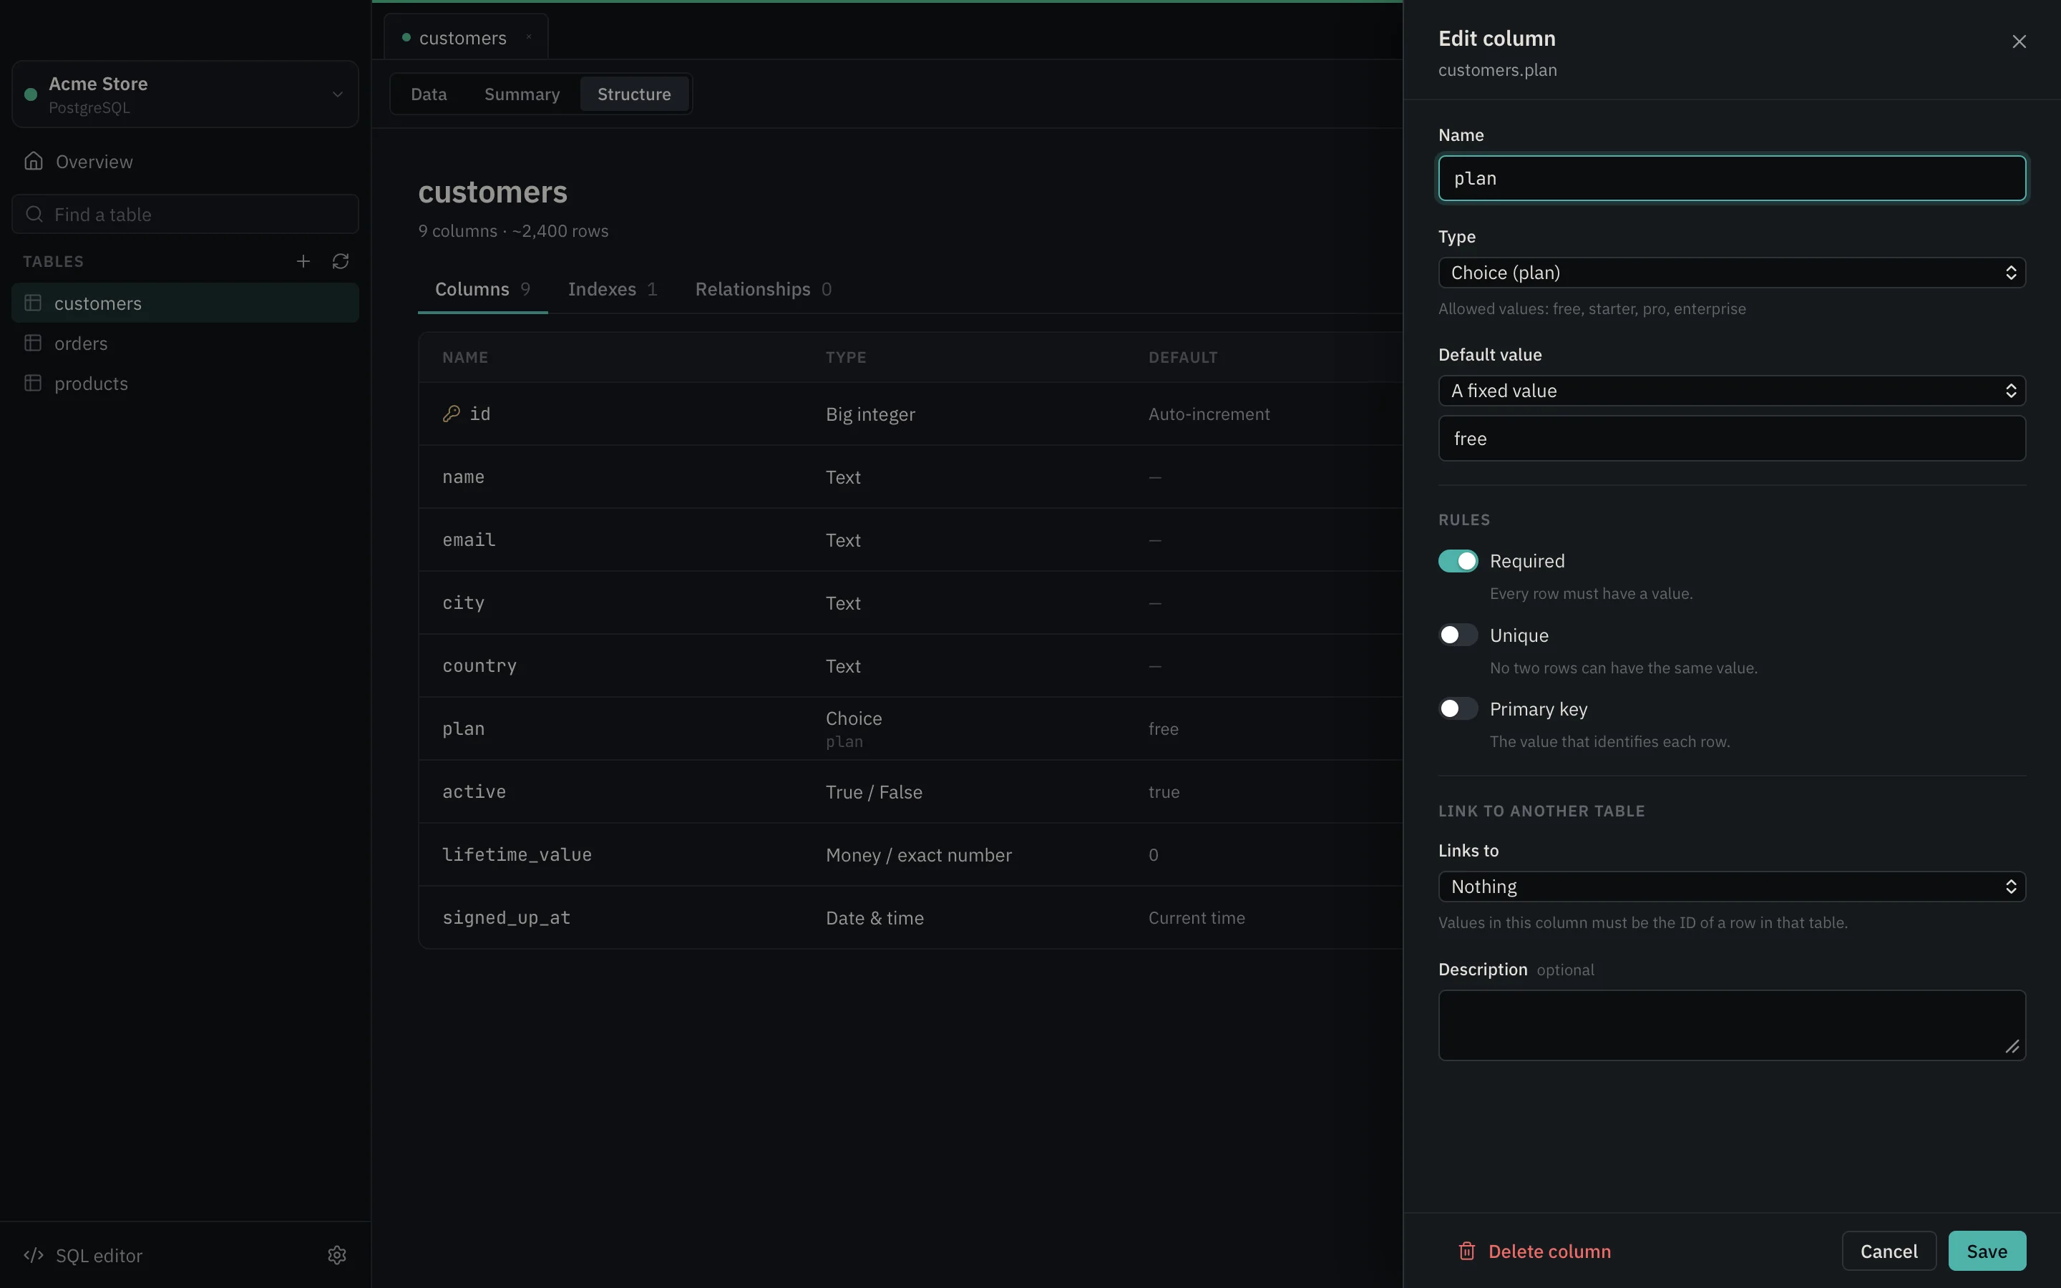Close the customers tab
2061x1288 pixels.
[529, 37]
